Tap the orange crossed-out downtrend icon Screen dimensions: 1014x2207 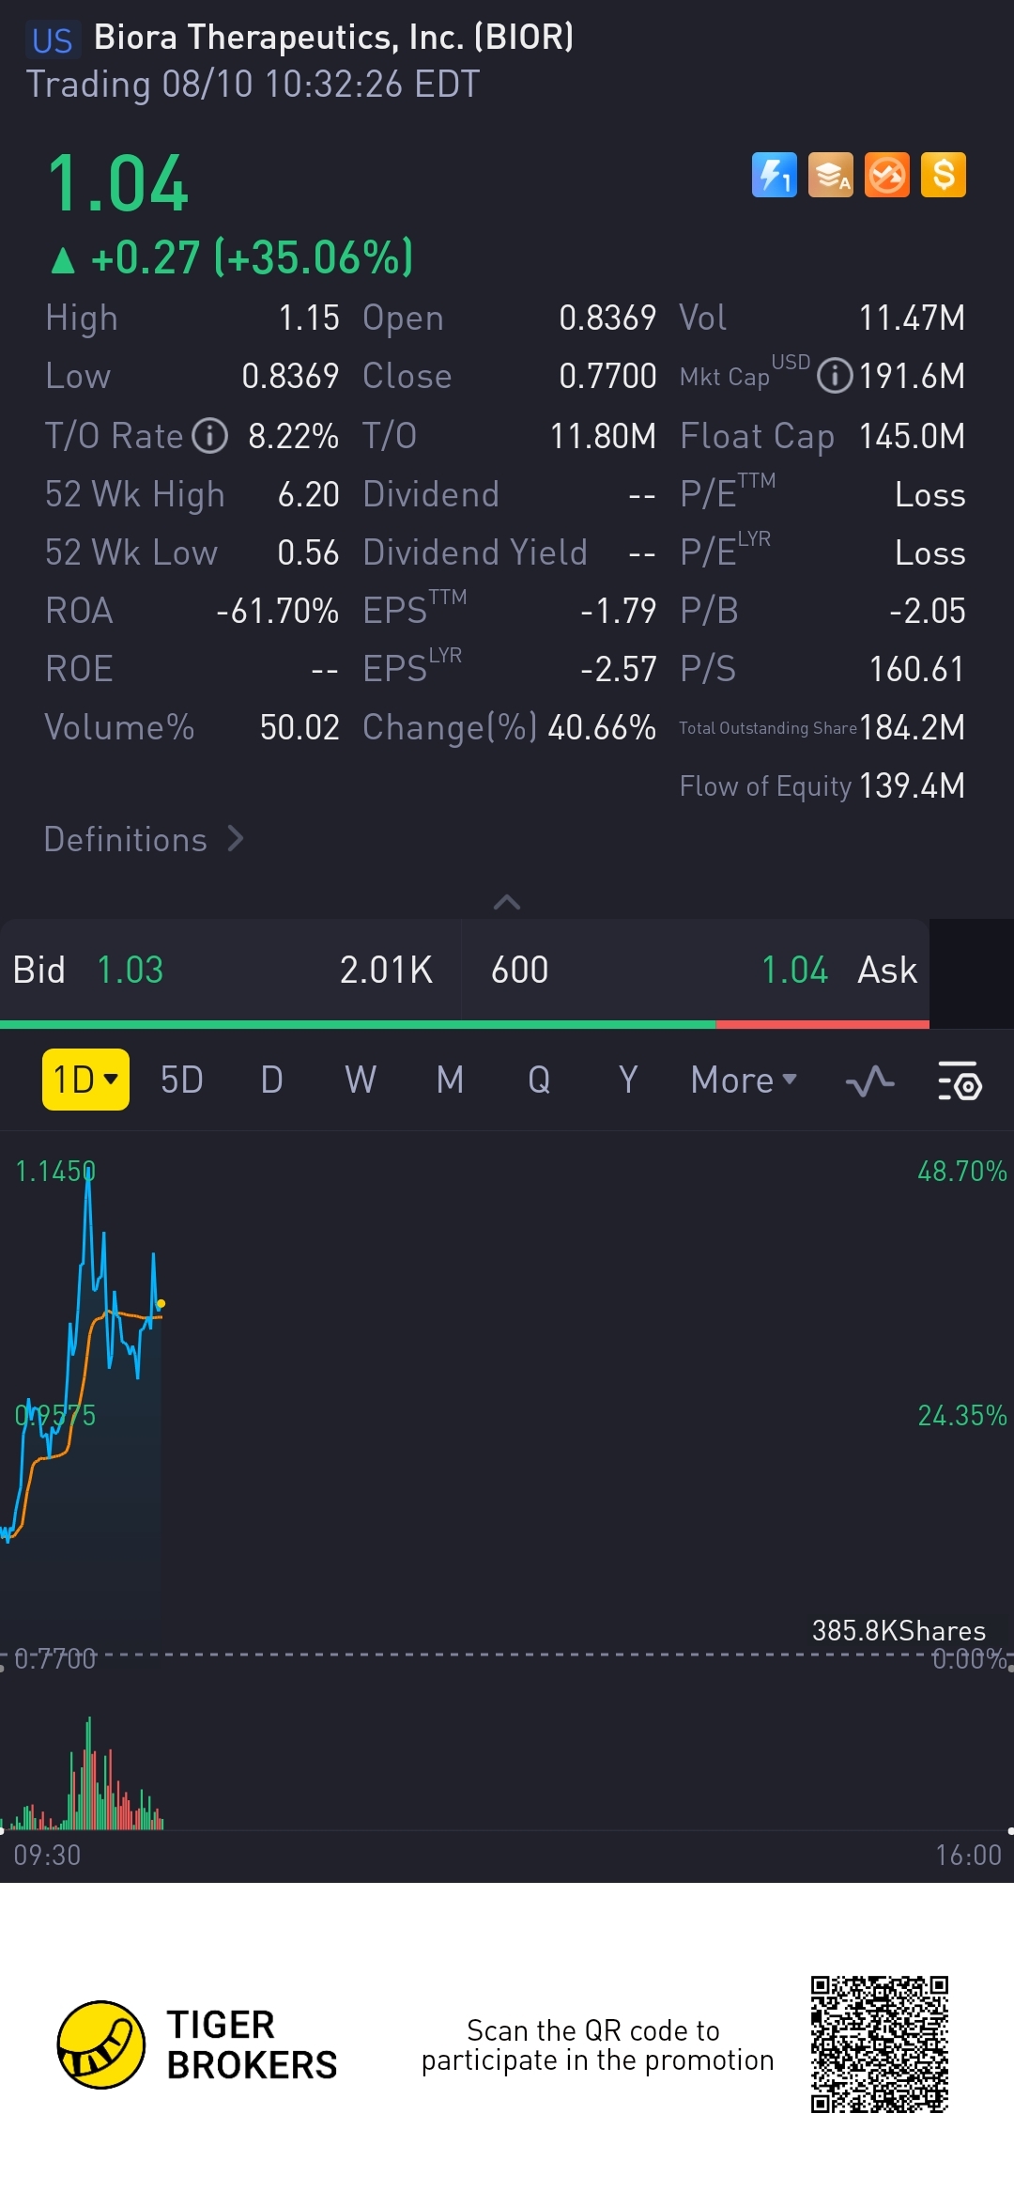tap(887, 175)
